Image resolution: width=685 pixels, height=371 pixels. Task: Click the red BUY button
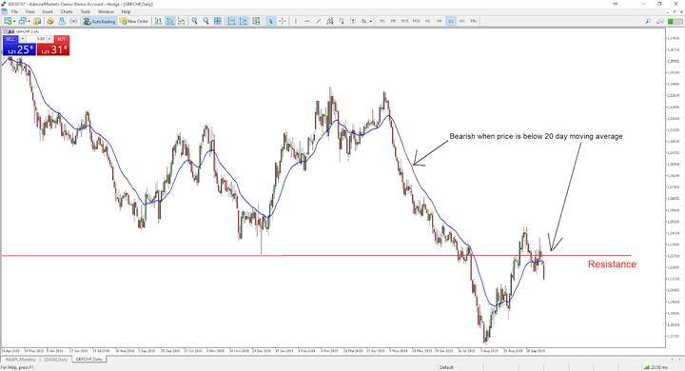click(x=61, y=39)
